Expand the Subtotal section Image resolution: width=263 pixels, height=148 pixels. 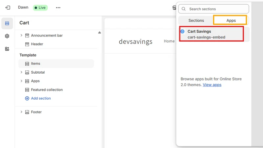[21, 72]
